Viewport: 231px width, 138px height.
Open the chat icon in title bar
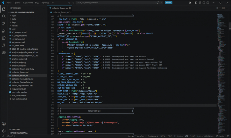[158, 3]
